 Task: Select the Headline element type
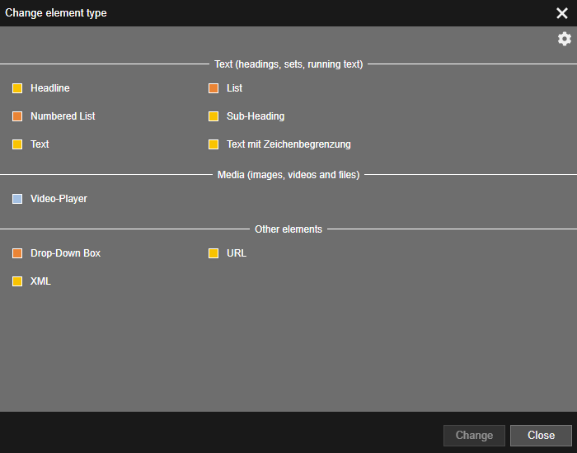(x=50, y=88)
